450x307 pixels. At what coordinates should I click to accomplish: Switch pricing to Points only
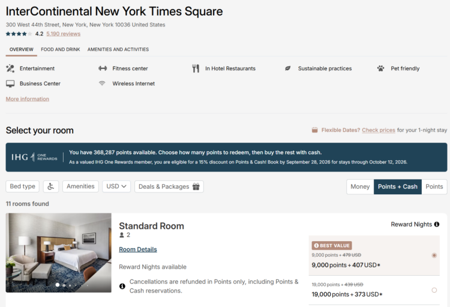pyautogui.click(x=434, y=187)
